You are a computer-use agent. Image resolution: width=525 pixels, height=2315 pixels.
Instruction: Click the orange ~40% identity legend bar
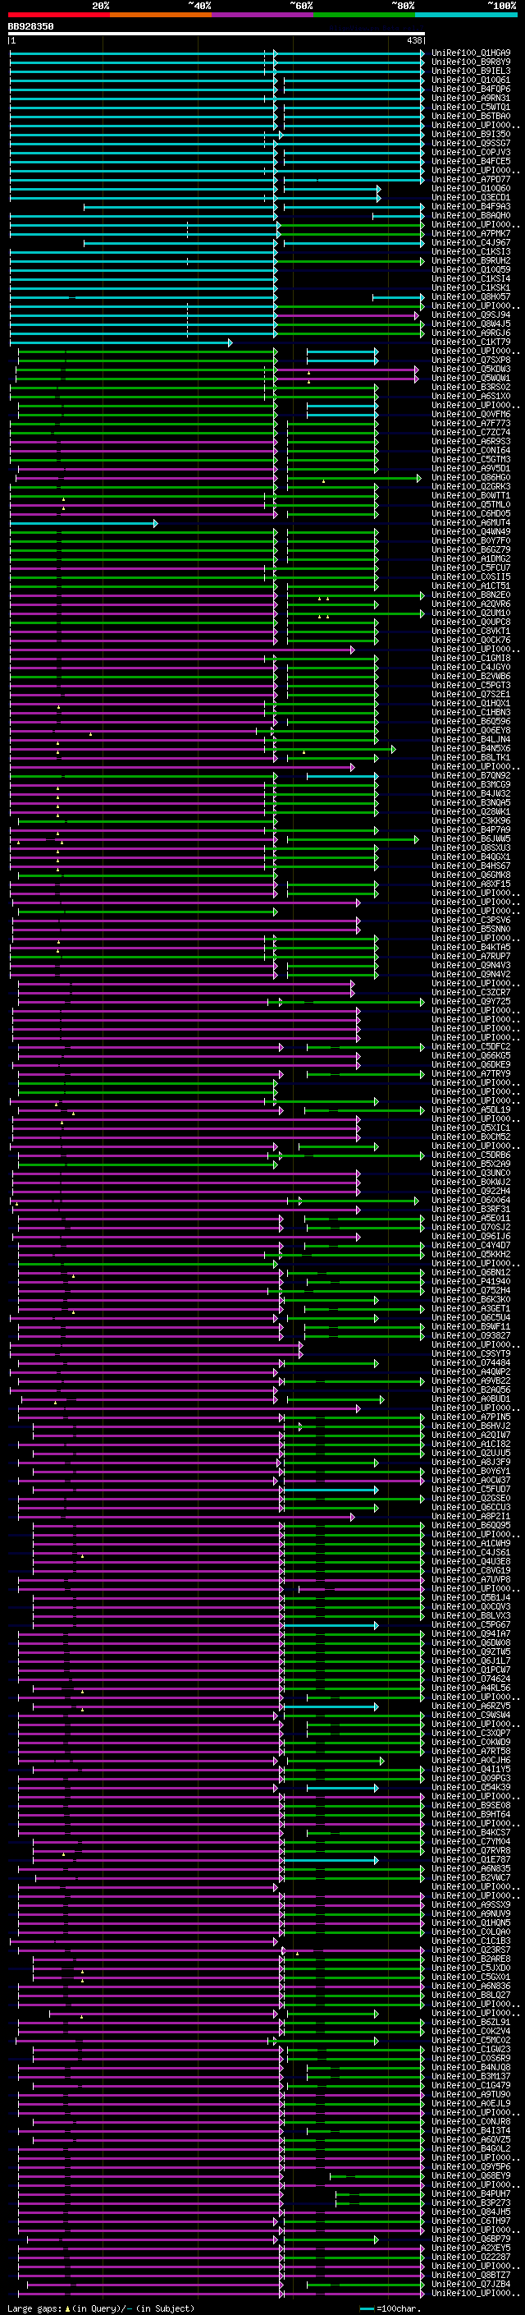[x=161, y=15]
